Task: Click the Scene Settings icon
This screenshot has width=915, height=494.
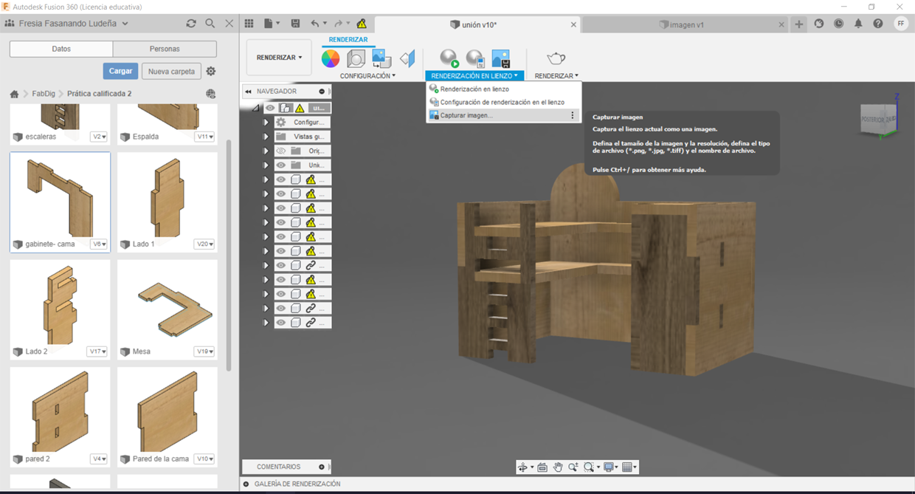Action: click(356, 58)
